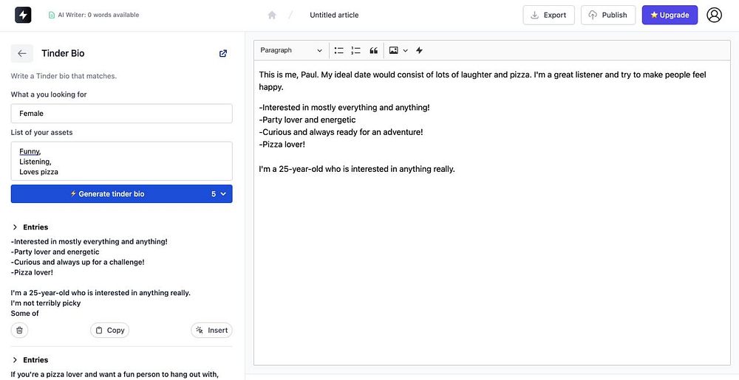Click the Untitled article title
This screenshot has height=380, width=739.
point(334,15)
